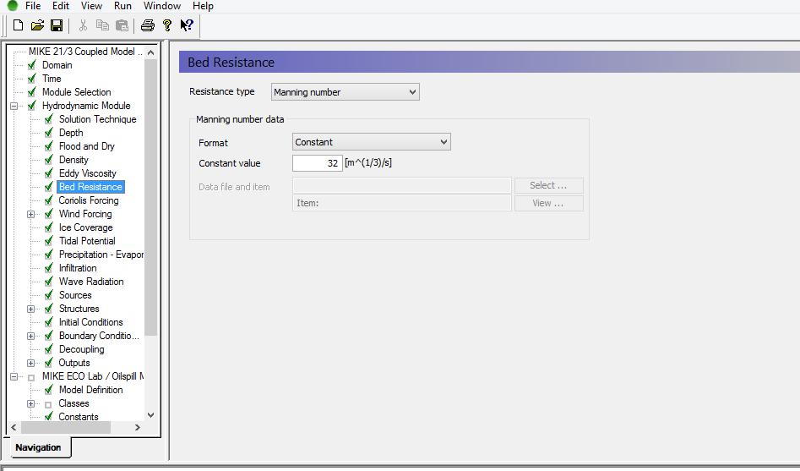This screenshot has width=800, height=471.
Task: Click the Constant value input field
Action: tap(318, 163)
